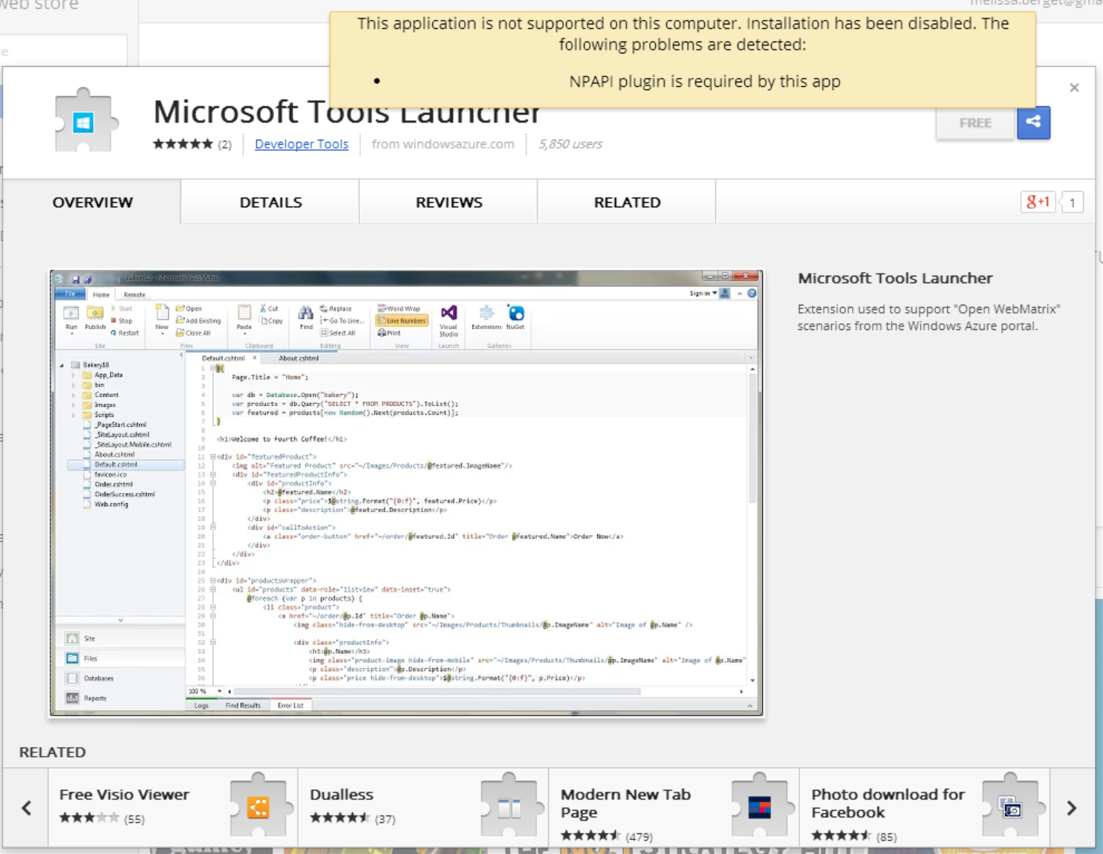Click the web store search field behind the dialog
This screenshot has height=854, width=1103.
(63, 51)
